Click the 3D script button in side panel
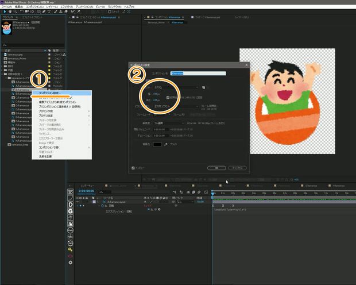Screen dimensions: 356x285 click(x=71, y=192)
